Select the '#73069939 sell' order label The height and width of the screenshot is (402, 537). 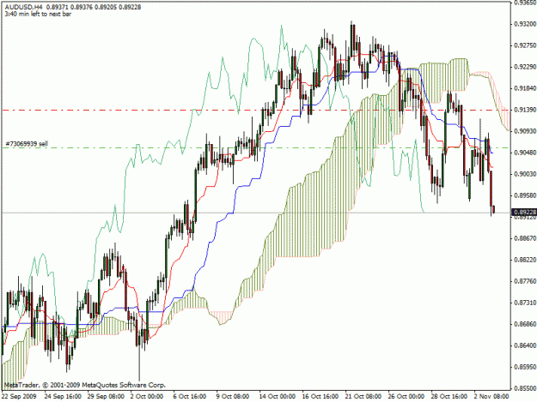27,144
